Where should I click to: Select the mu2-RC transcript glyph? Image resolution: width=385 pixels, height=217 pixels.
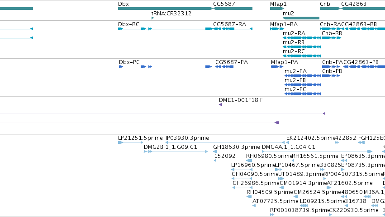click(x=302, y=56)
